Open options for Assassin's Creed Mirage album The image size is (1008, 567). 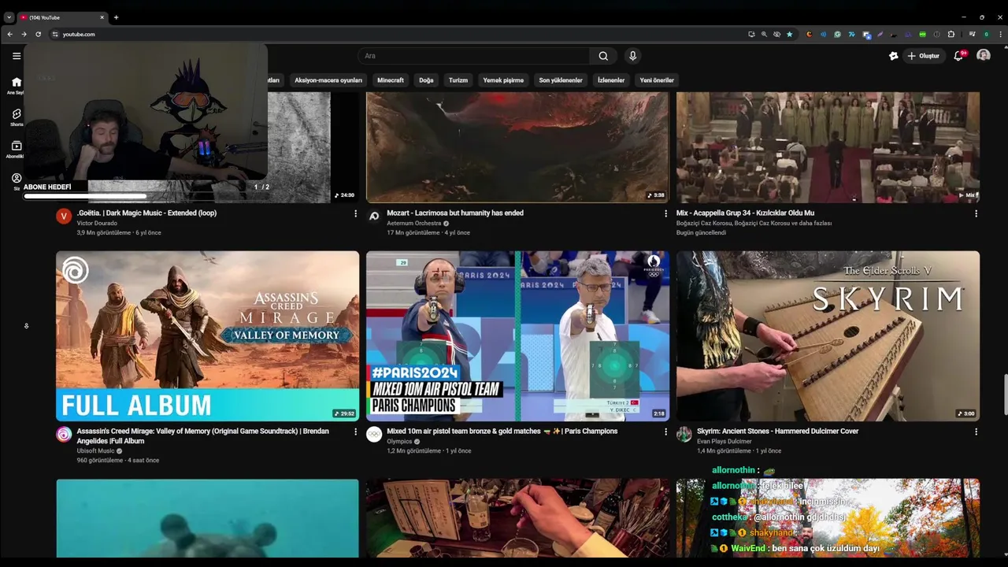355,432
